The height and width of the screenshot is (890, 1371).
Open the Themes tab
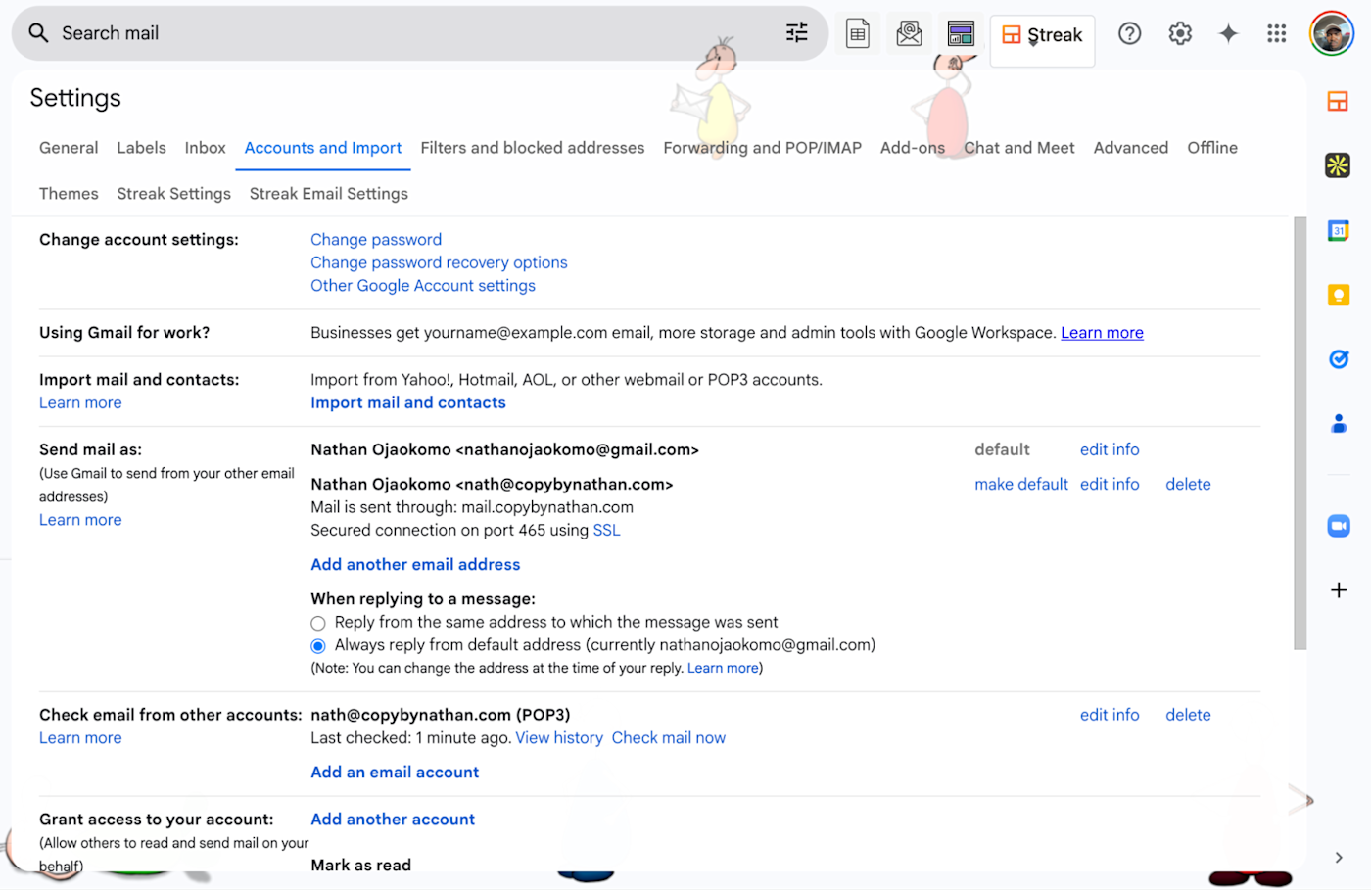(x=69, y=194)
